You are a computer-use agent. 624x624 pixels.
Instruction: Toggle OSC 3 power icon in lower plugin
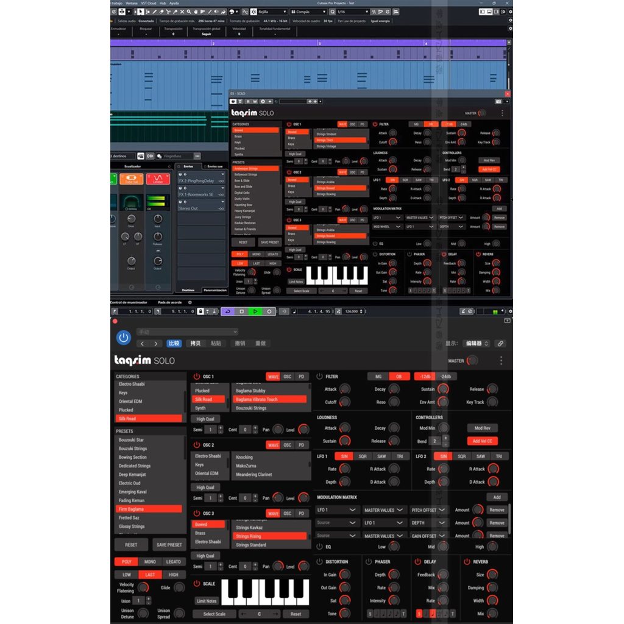point(197,513)
